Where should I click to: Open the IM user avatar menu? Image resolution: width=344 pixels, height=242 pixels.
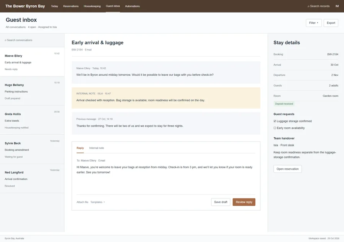pos(337,6)
